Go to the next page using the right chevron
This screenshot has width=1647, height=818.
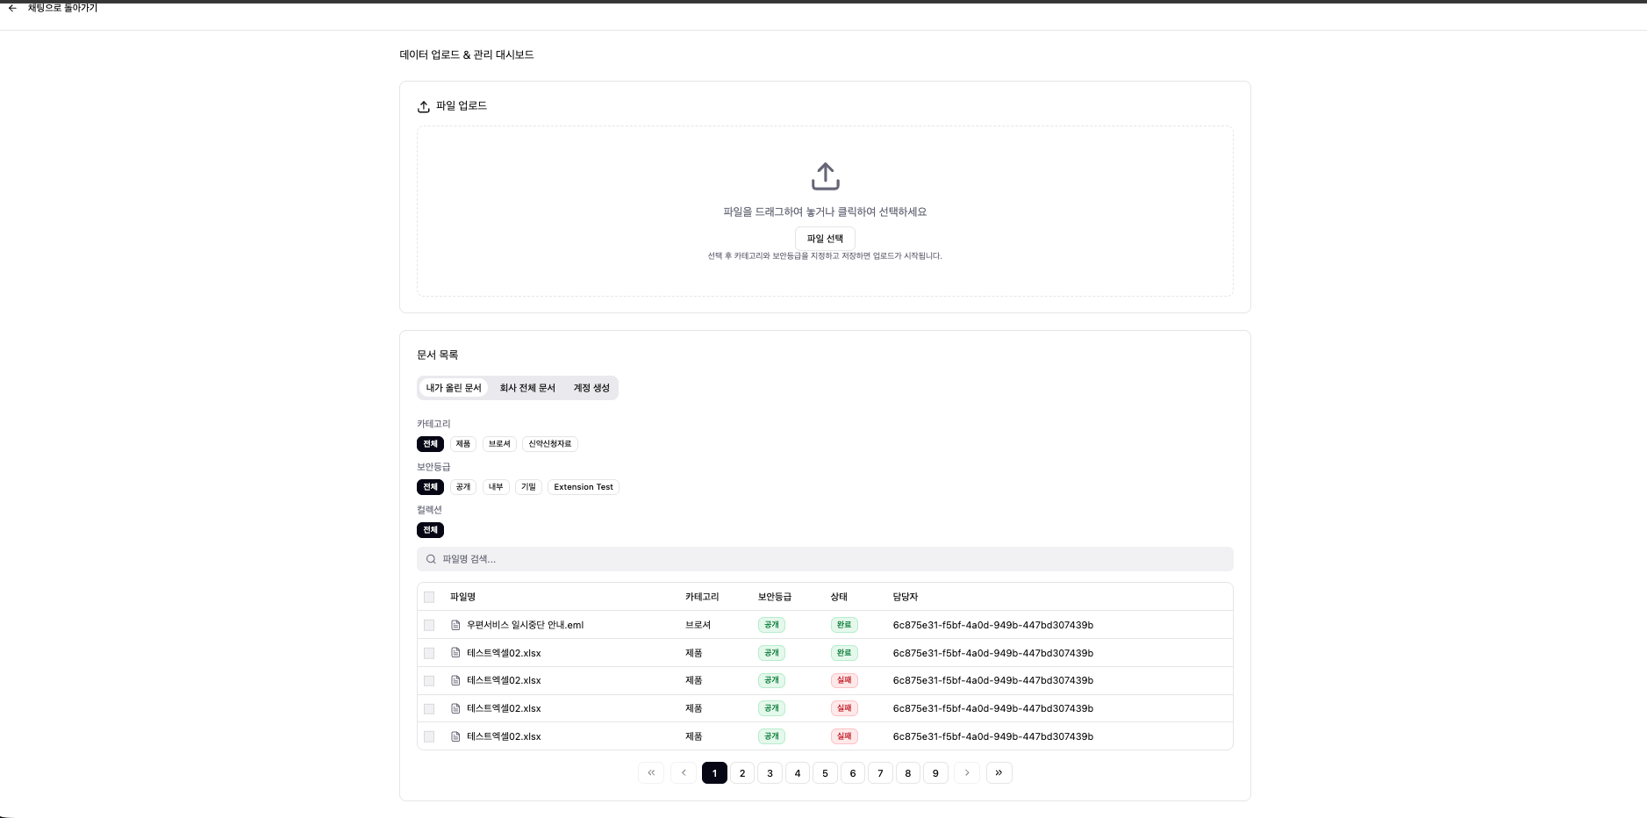pyautogui.click(x=966, y=773)
